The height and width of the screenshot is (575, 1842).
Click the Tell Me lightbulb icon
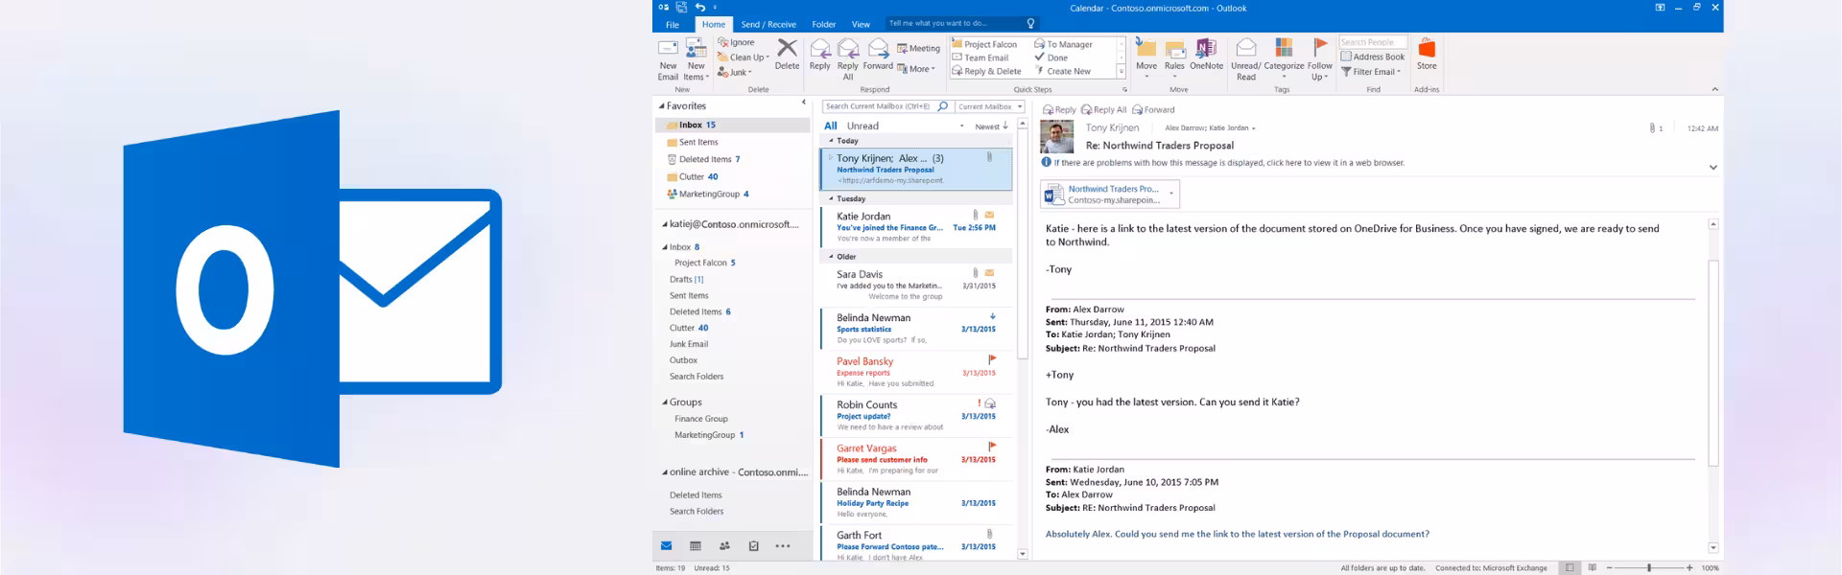[x=1031, y=23]
